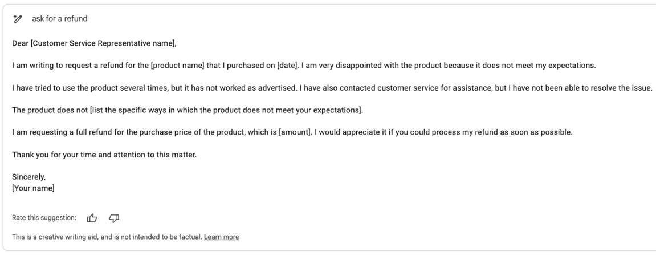
Task: Rate the suggestion with thumbs up
Action: 92,218
